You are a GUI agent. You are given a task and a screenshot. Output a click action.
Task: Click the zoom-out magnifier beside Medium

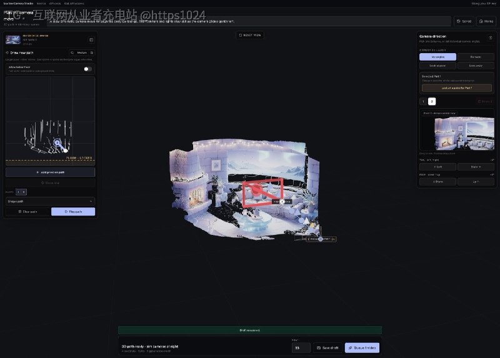click(72, 53)
